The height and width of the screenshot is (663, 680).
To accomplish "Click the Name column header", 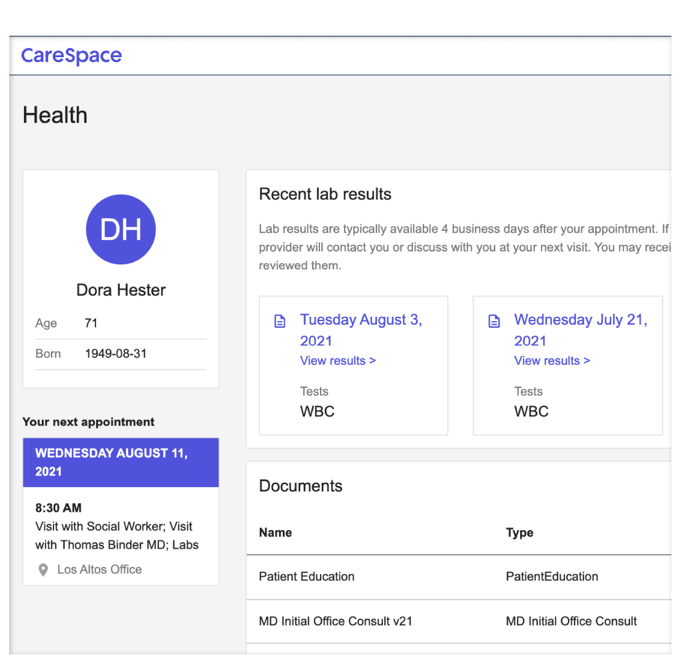I will (x=275, y=533).
